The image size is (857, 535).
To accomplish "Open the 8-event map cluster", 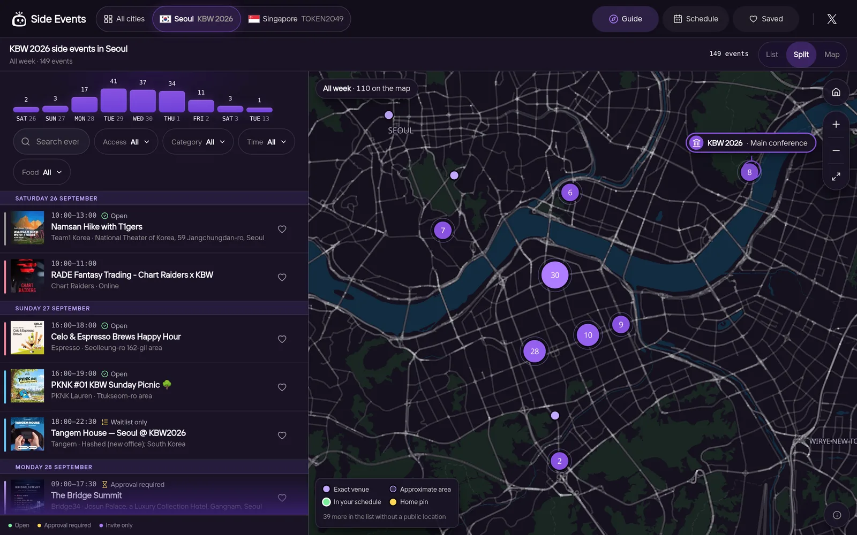I will tap(749, 172).
